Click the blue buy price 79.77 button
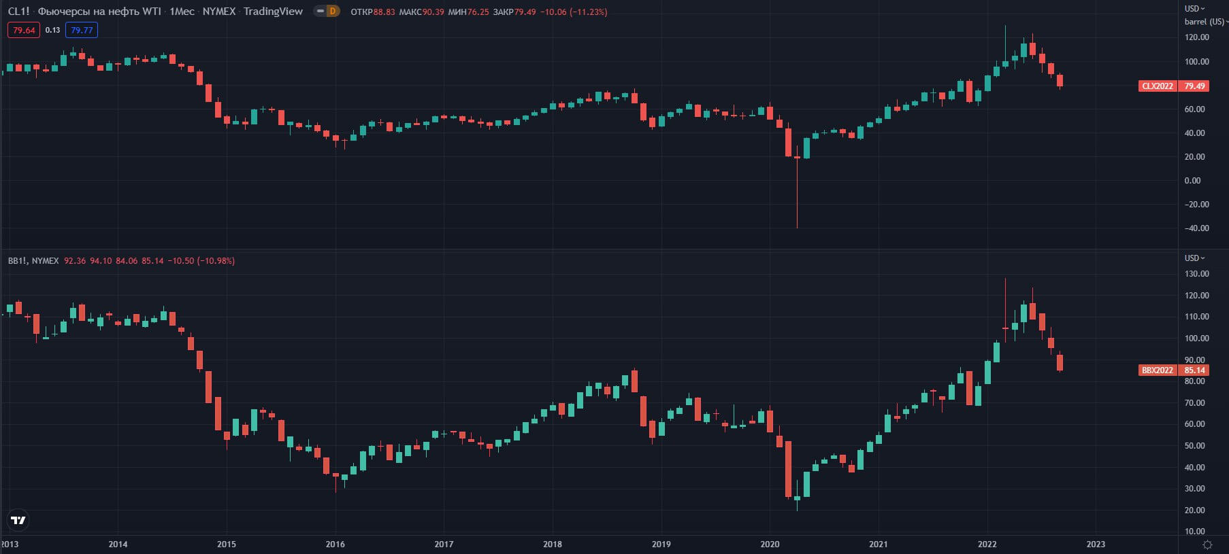Viewport: 1229px width, 554px height. (82, 30)
